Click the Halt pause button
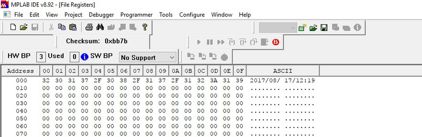Viewport: 422px width, 137px height. click(x=210, y=42)
